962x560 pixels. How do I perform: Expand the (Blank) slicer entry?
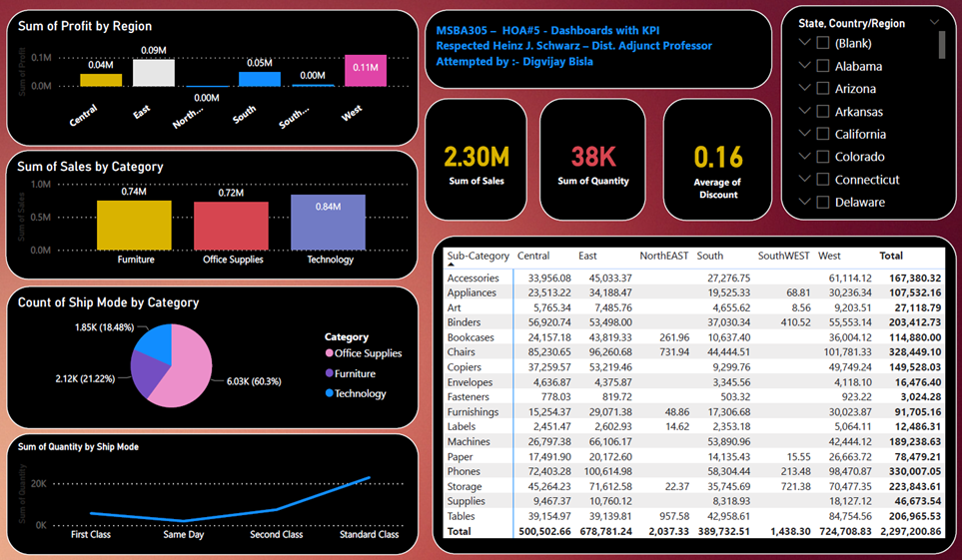click(x=804, y=42)
